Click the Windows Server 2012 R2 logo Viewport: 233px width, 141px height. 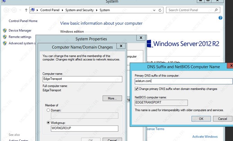[183, 44]
